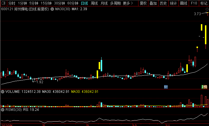Switch to 分时 intraday view
This screenshot has height=126, width=209.
coord(12,3)
